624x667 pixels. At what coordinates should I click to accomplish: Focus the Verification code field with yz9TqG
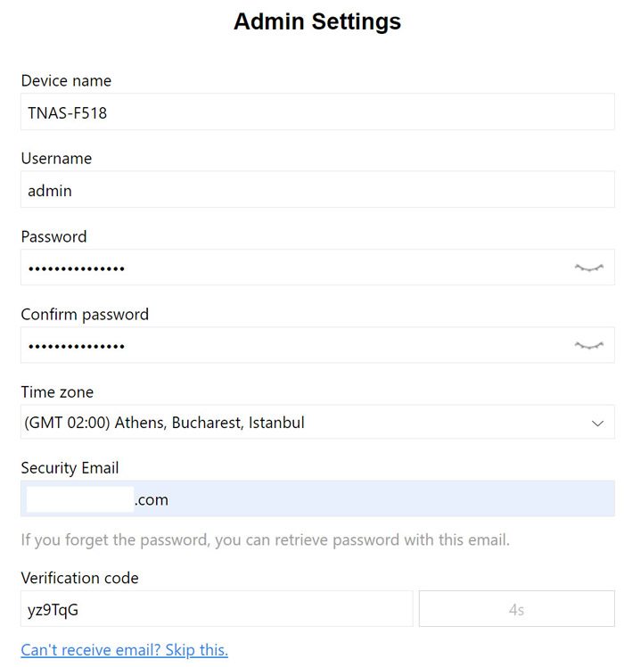217,609
